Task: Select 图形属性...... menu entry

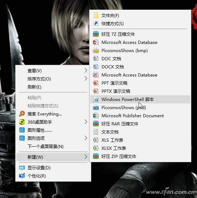Action: click(53, 130)
